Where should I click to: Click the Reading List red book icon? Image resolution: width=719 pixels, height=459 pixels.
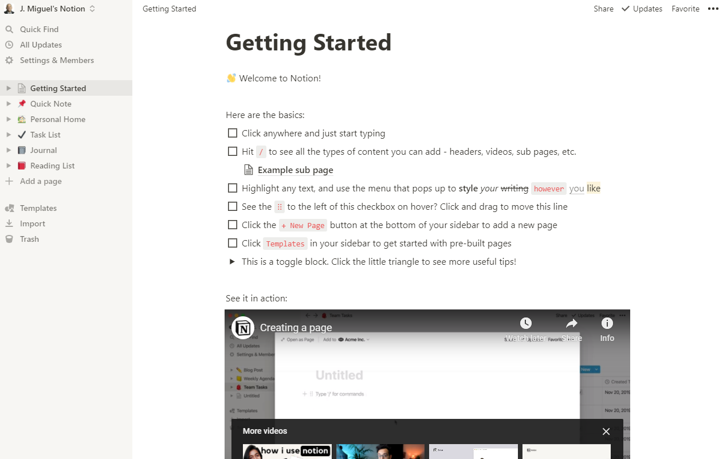point(22,166)
